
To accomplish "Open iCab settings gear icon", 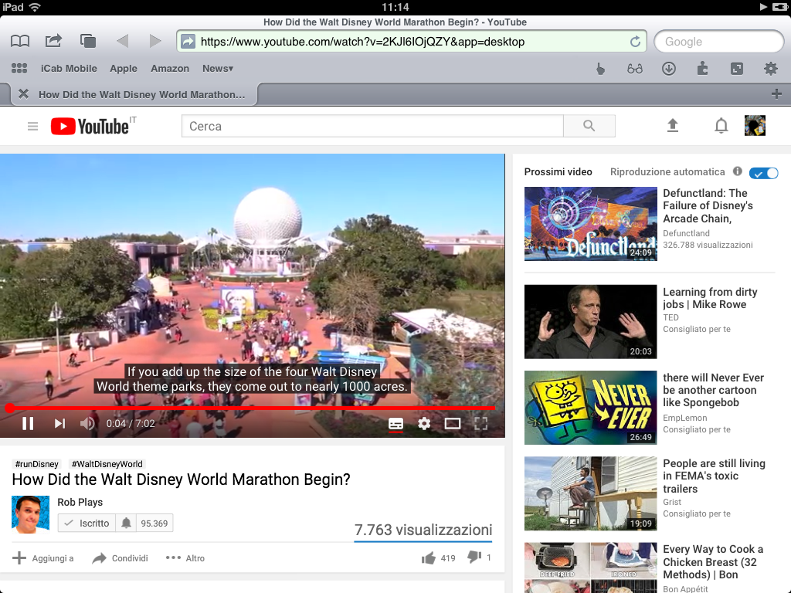I will click(771, 68).
